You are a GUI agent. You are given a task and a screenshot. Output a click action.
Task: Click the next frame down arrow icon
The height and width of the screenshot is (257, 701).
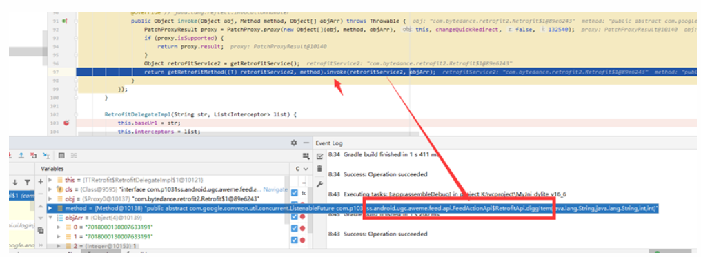(x=15, y=182)
